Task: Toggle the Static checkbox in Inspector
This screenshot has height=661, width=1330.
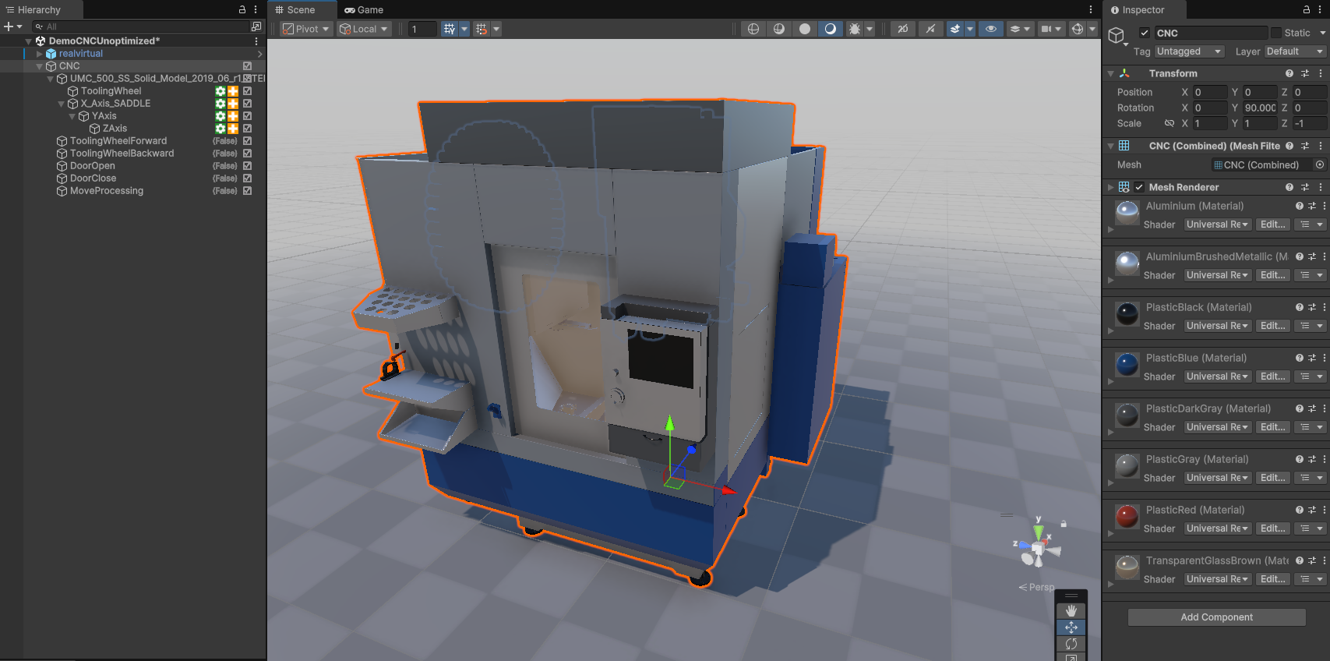Action: click(x=1276, y=33)
